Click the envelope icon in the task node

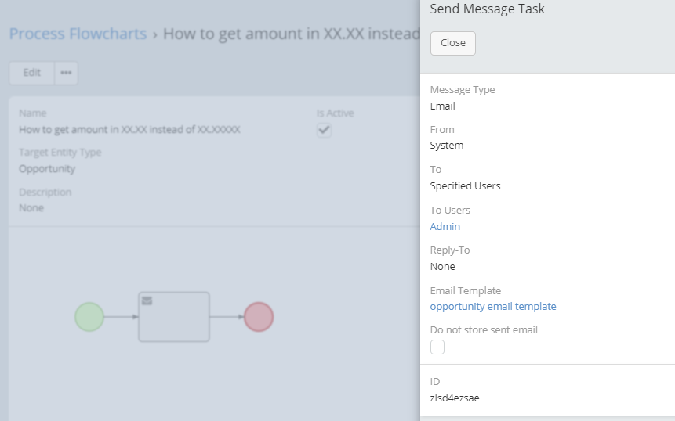click(147, 300)
